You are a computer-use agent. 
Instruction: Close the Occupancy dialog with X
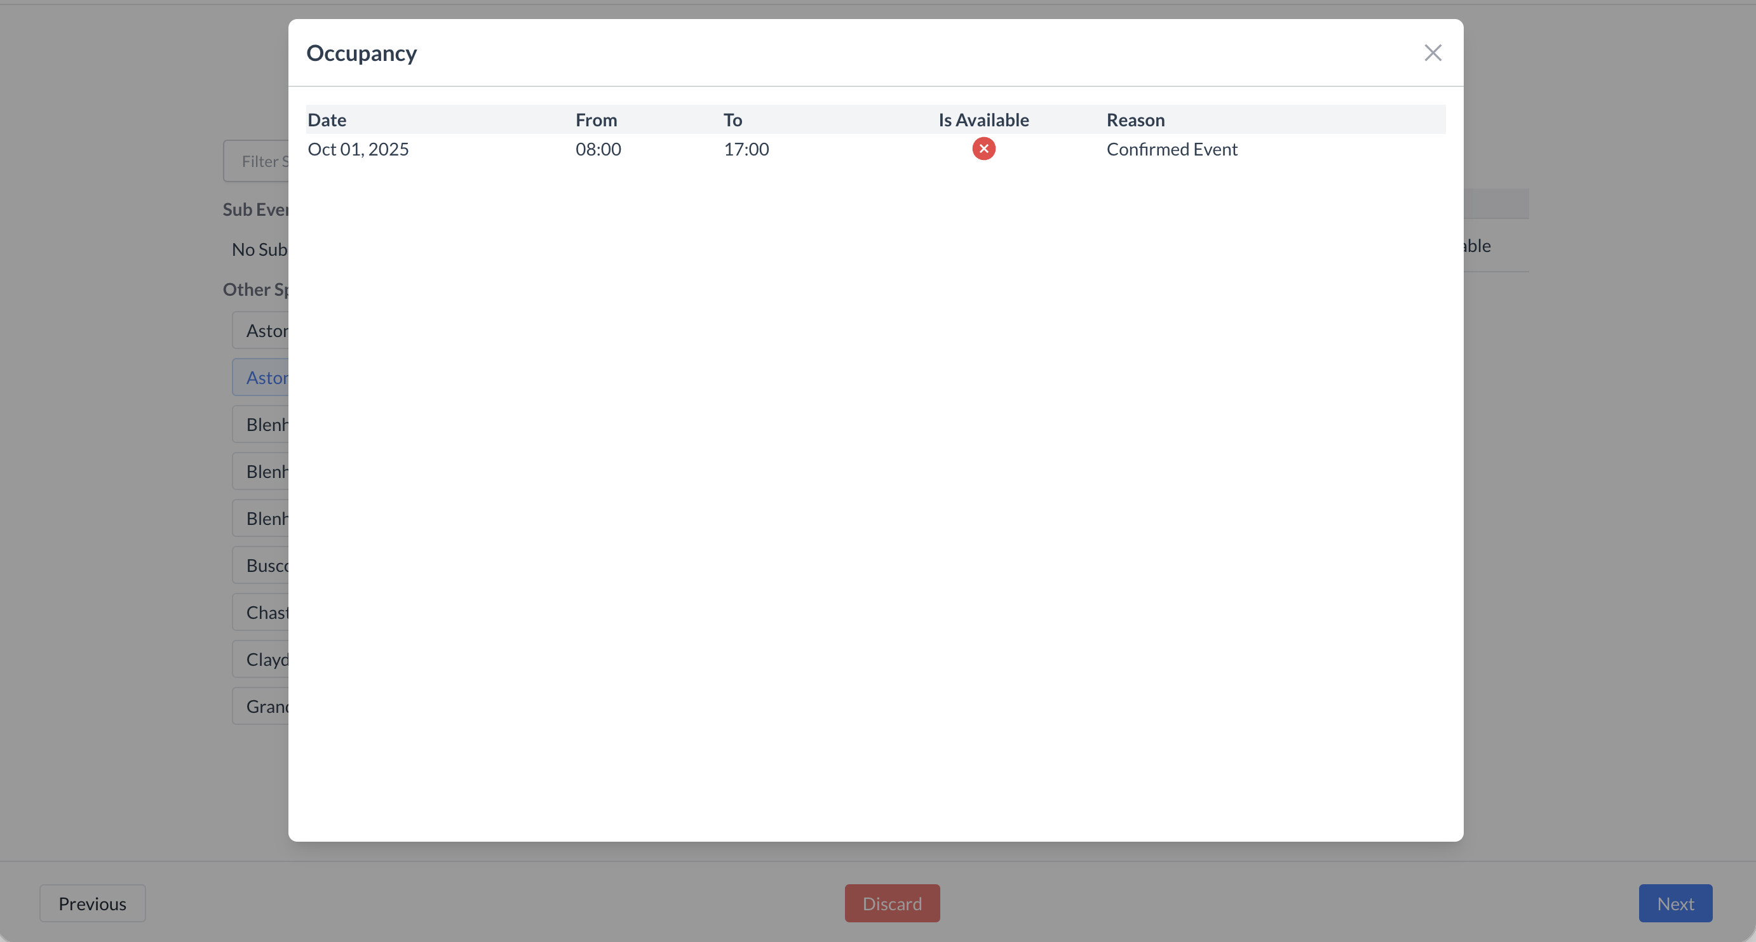1432,53
